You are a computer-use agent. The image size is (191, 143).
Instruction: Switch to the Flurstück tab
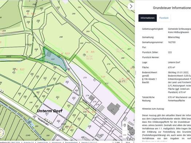164,18
